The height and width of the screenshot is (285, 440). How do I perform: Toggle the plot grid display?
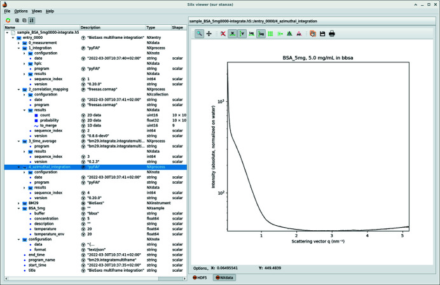pyautogui.click(x=270, y=33)
